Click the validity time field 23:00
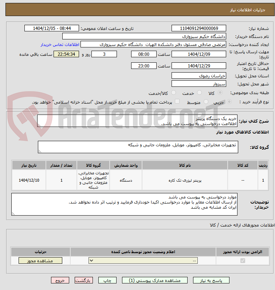 [x=144, y=66]
